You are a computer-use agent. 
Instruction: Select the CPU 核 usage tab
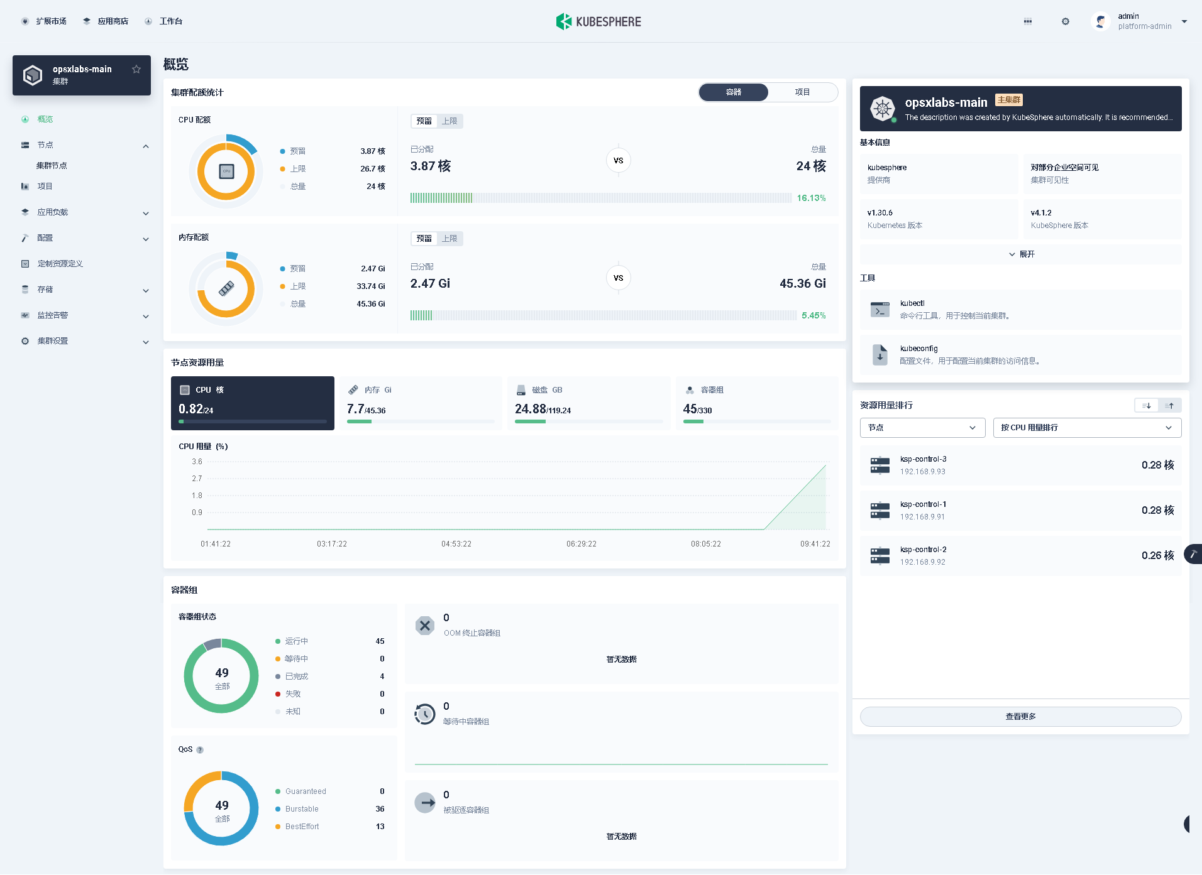tap(253, 403)
